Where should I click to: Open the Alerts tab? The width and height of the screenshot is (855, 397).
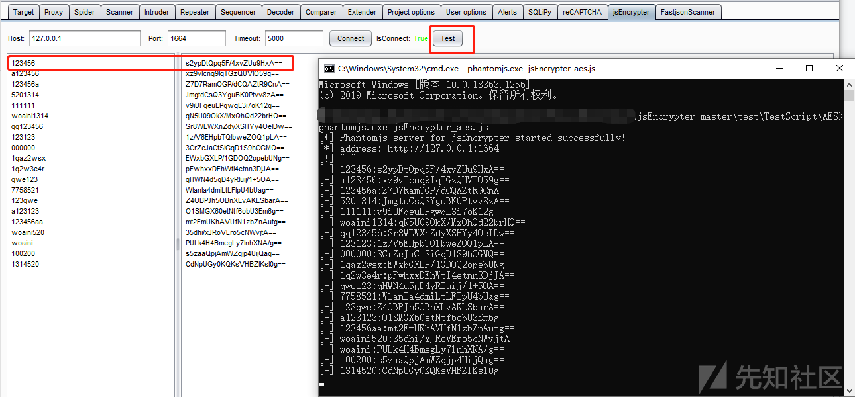tap(507, 12)
